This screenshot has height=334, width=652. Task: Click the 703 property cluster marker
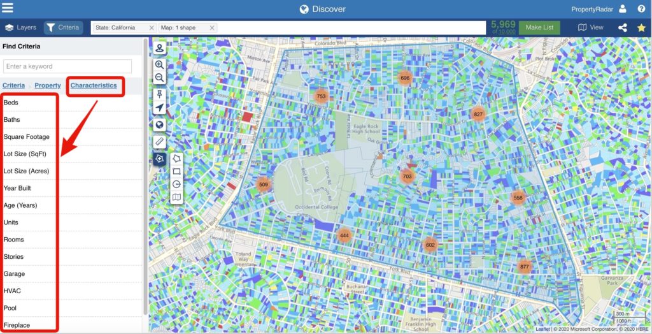click(407, 176)
